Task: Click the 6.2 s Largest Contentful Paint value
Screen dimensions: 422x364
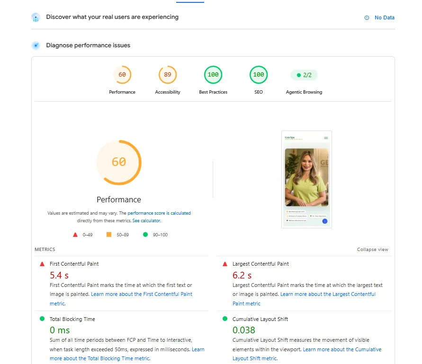Action: tap(242, 275)
